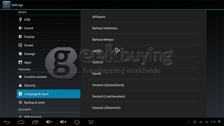Click the Location access target icon

coord(20,77)
